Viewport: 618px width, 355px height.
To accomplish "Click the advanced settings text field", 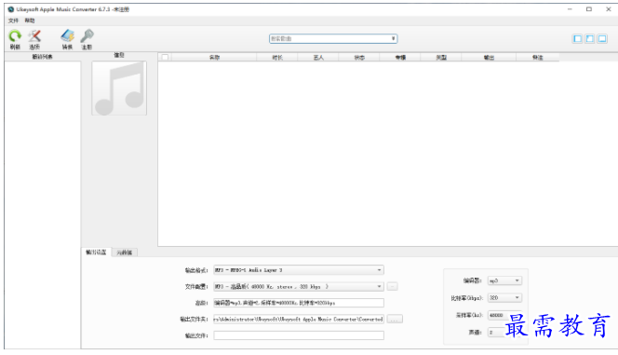I will pos(299,303).
